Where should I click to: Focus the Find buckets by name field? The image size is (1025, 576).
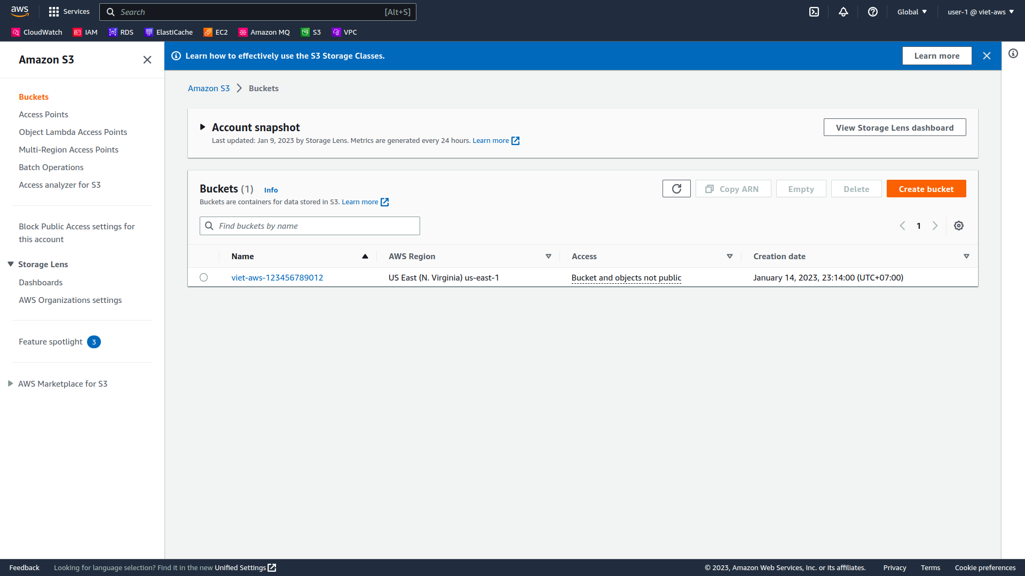tap(310, 226)
